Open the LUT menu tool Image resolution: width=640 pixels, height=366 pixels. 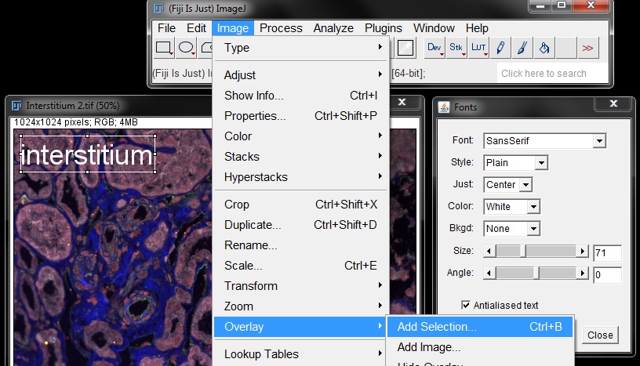(x=478, y=48)
